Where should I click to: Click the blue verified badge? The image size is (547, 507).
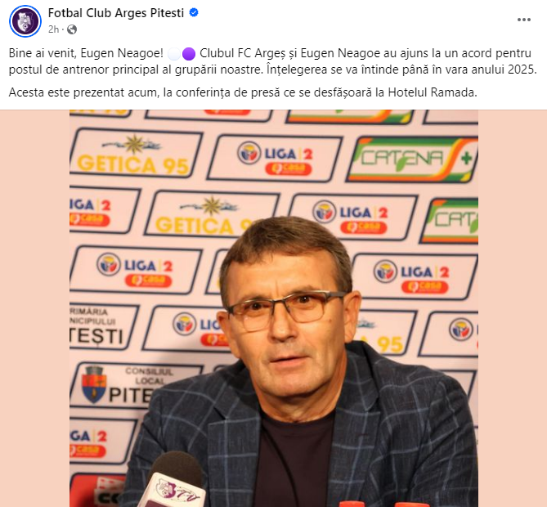point(194,13)
